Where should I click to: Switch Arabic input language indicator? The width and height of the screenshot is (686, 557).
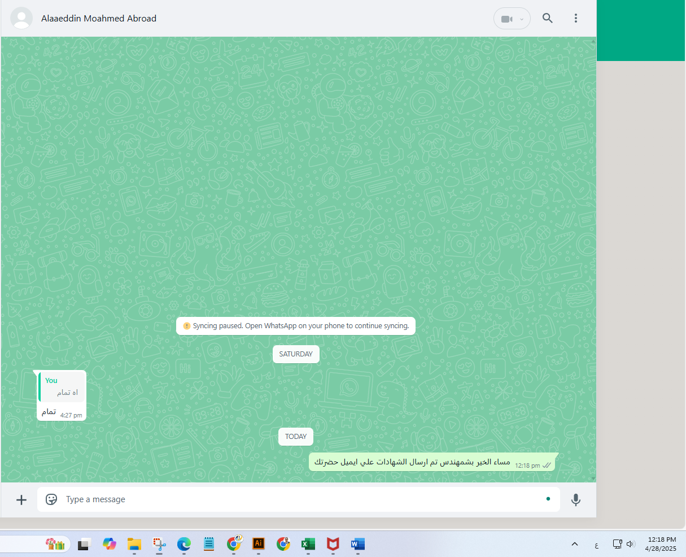(596, 545)
